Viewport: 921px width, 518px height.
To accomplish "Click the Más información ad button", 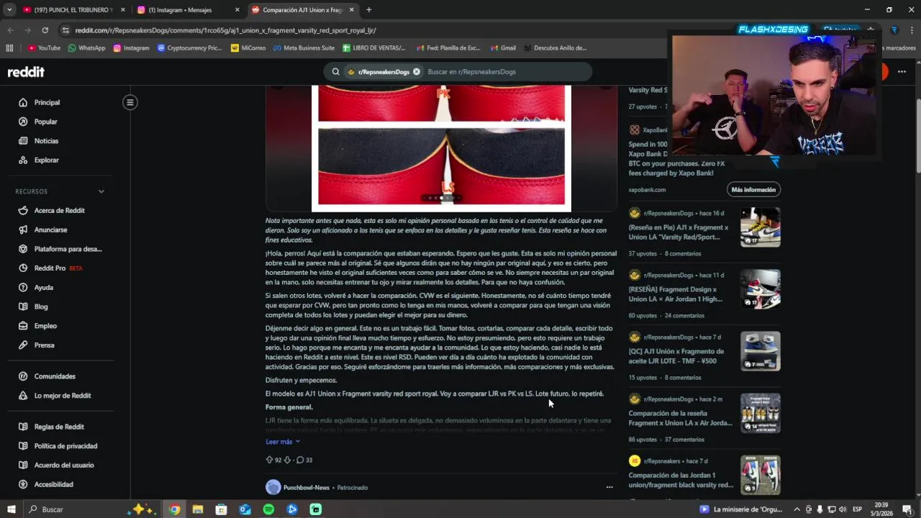I will (753, 190).
